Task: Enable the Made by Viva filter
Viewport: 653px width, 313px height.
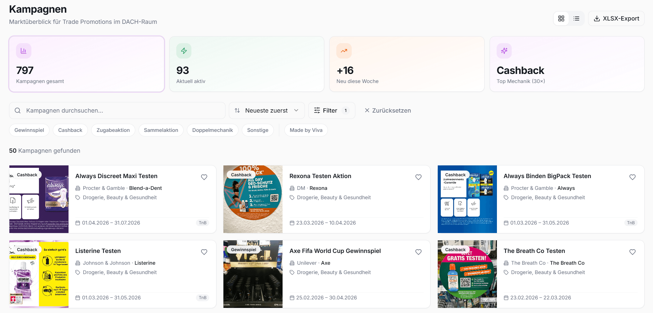Action: pyautogui.click(x=306, y=130)
